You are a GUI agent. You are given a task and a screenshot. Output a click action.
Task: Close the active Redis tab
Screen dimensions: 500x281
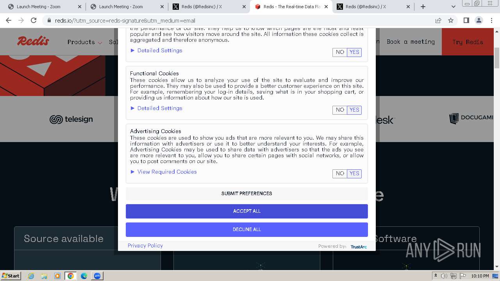click(x=326, y=7)
